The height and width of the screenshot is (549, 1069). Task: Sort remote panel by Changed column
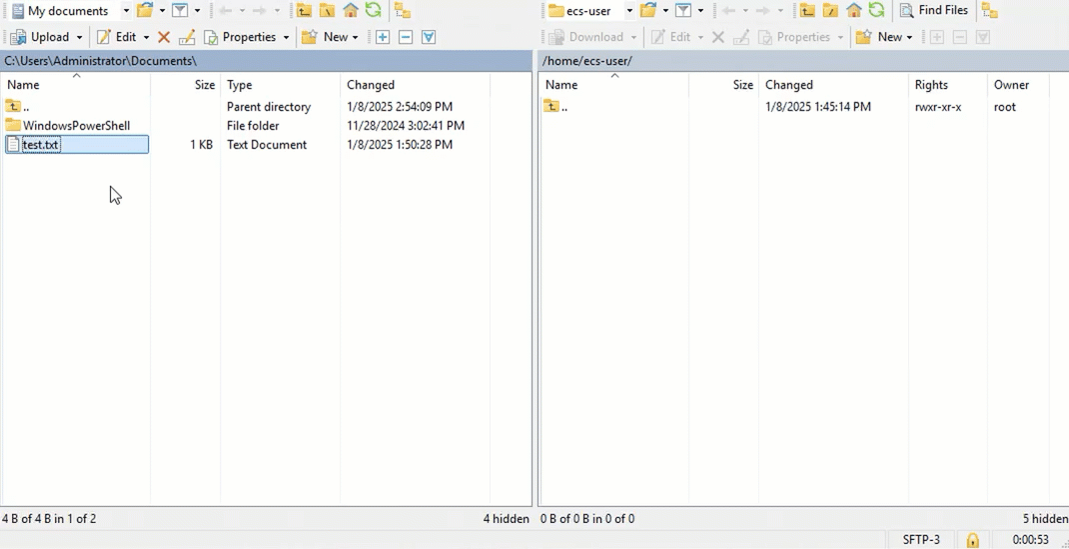[x=834, y=85]
